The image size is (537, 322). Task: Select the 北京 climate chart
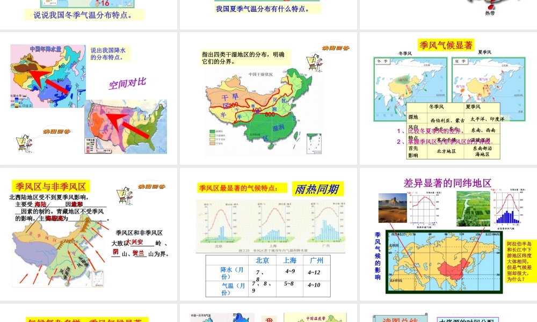tap(219, 224)
